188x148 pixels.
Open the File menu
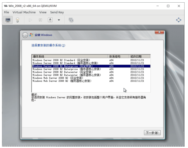6,12
